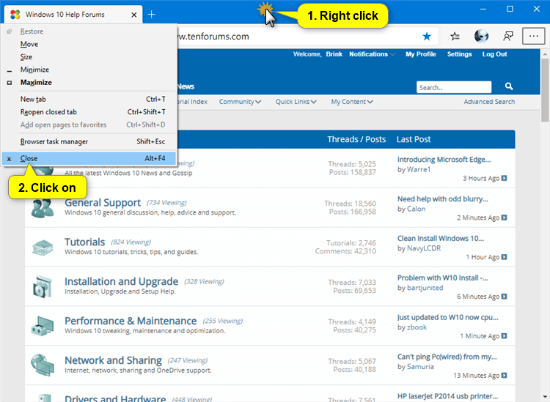This screenshot has height=402, width=550.
Task: Click the forum search magnifier icon
Action: [x=509, y=86]
